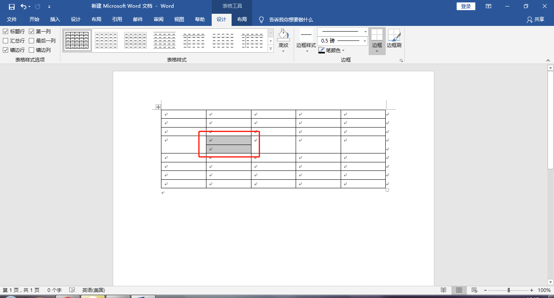Select the fourth table style thumbnail
Viewport: 554px width, 298px height.
(x=165, y=40)
